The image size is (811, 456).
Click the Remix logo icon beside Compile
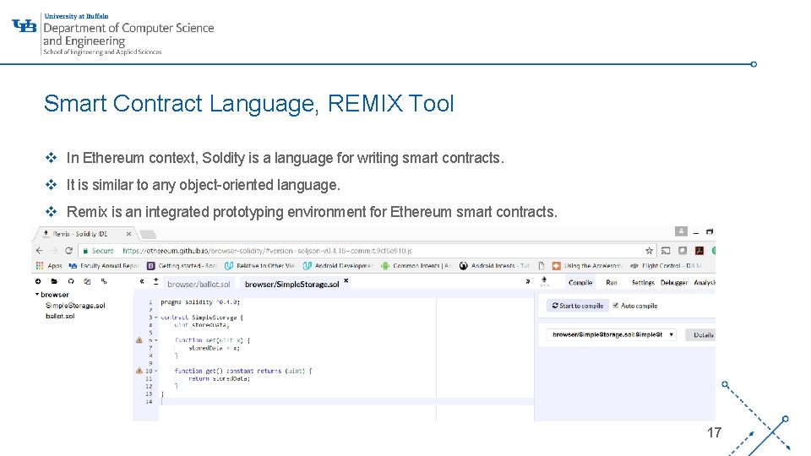544,281
